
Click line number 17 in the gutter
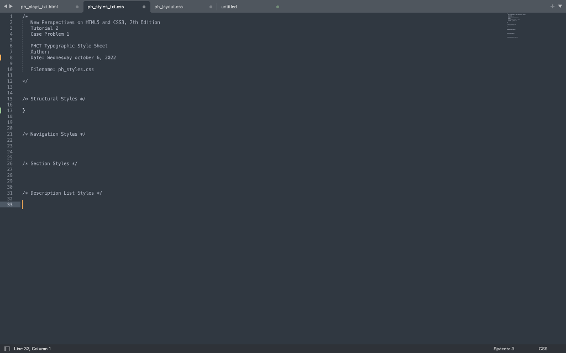[10, 110]
